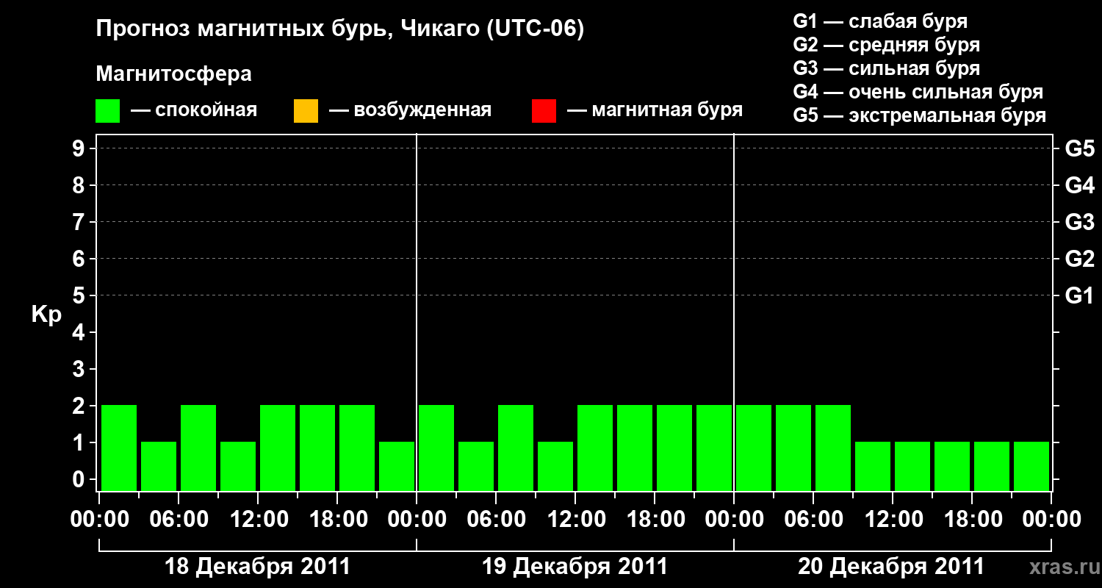1102x588 pixels.
Task: Click the 18 Декабря 21:00–00:00 bar
Action: point(397,466)
